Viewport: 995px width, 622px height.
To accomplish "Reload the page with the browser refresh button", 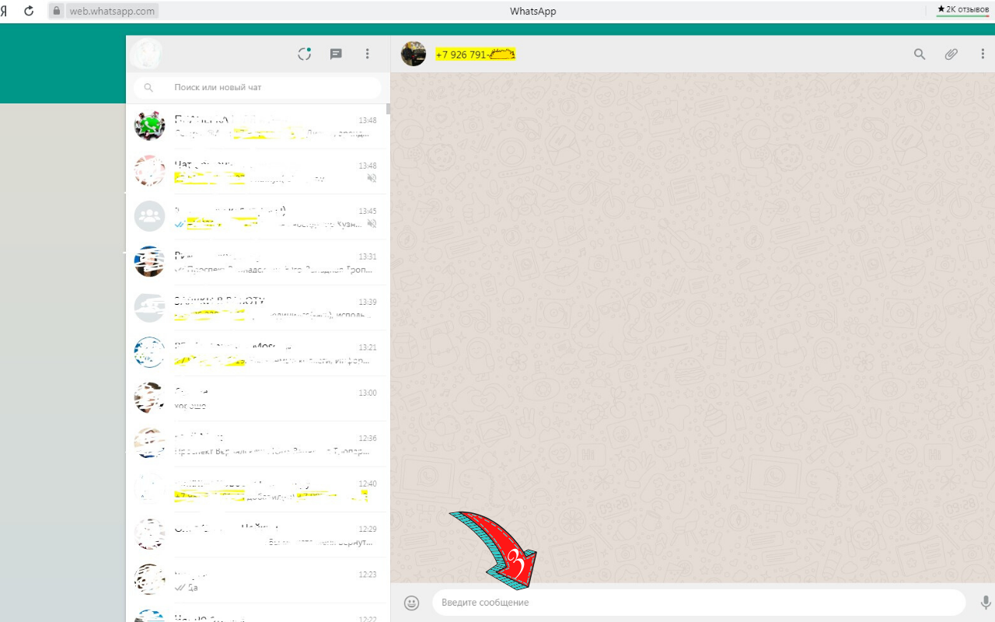I will [29, 11].
